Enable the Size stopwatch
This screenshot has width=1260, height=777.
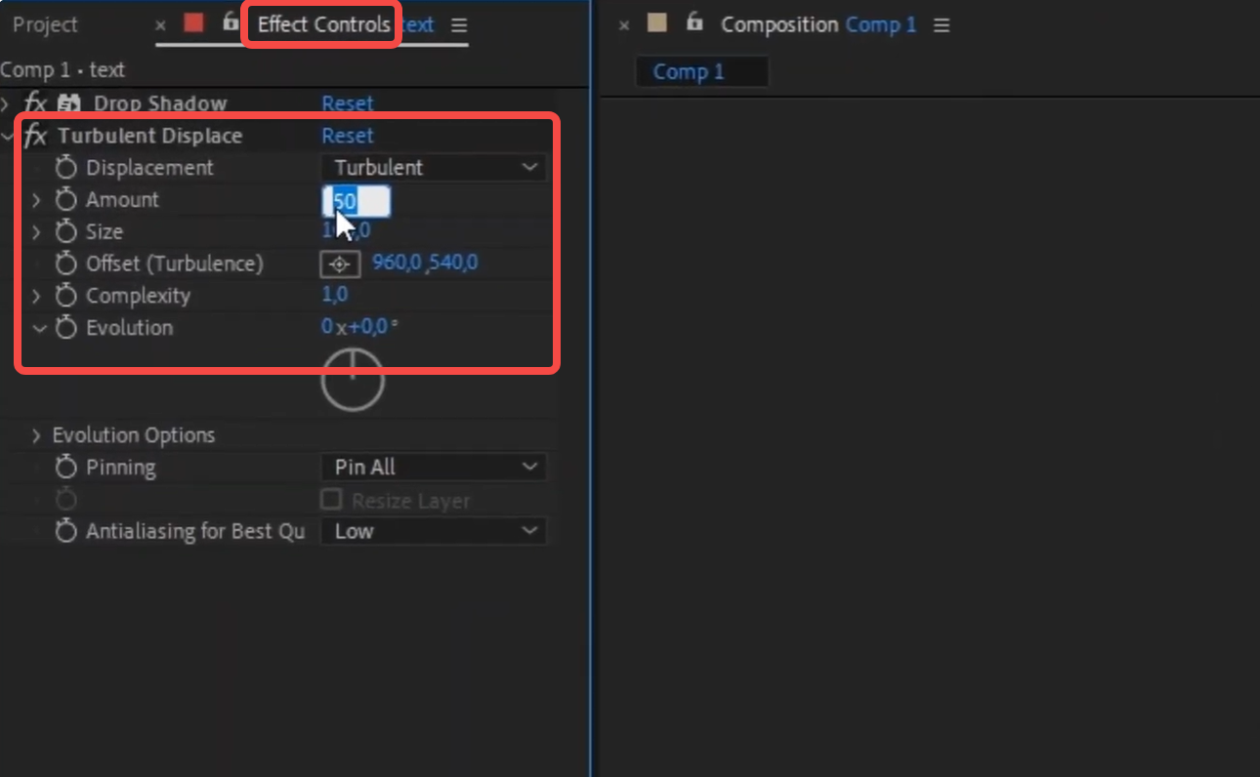(65, 232)
